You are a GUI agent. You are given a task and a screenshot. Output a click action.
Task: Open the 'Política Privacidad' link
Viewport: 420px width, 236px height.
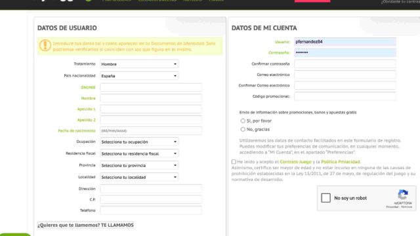point(341,162)
